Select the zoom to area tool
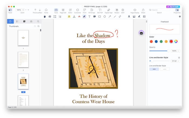 60,16
